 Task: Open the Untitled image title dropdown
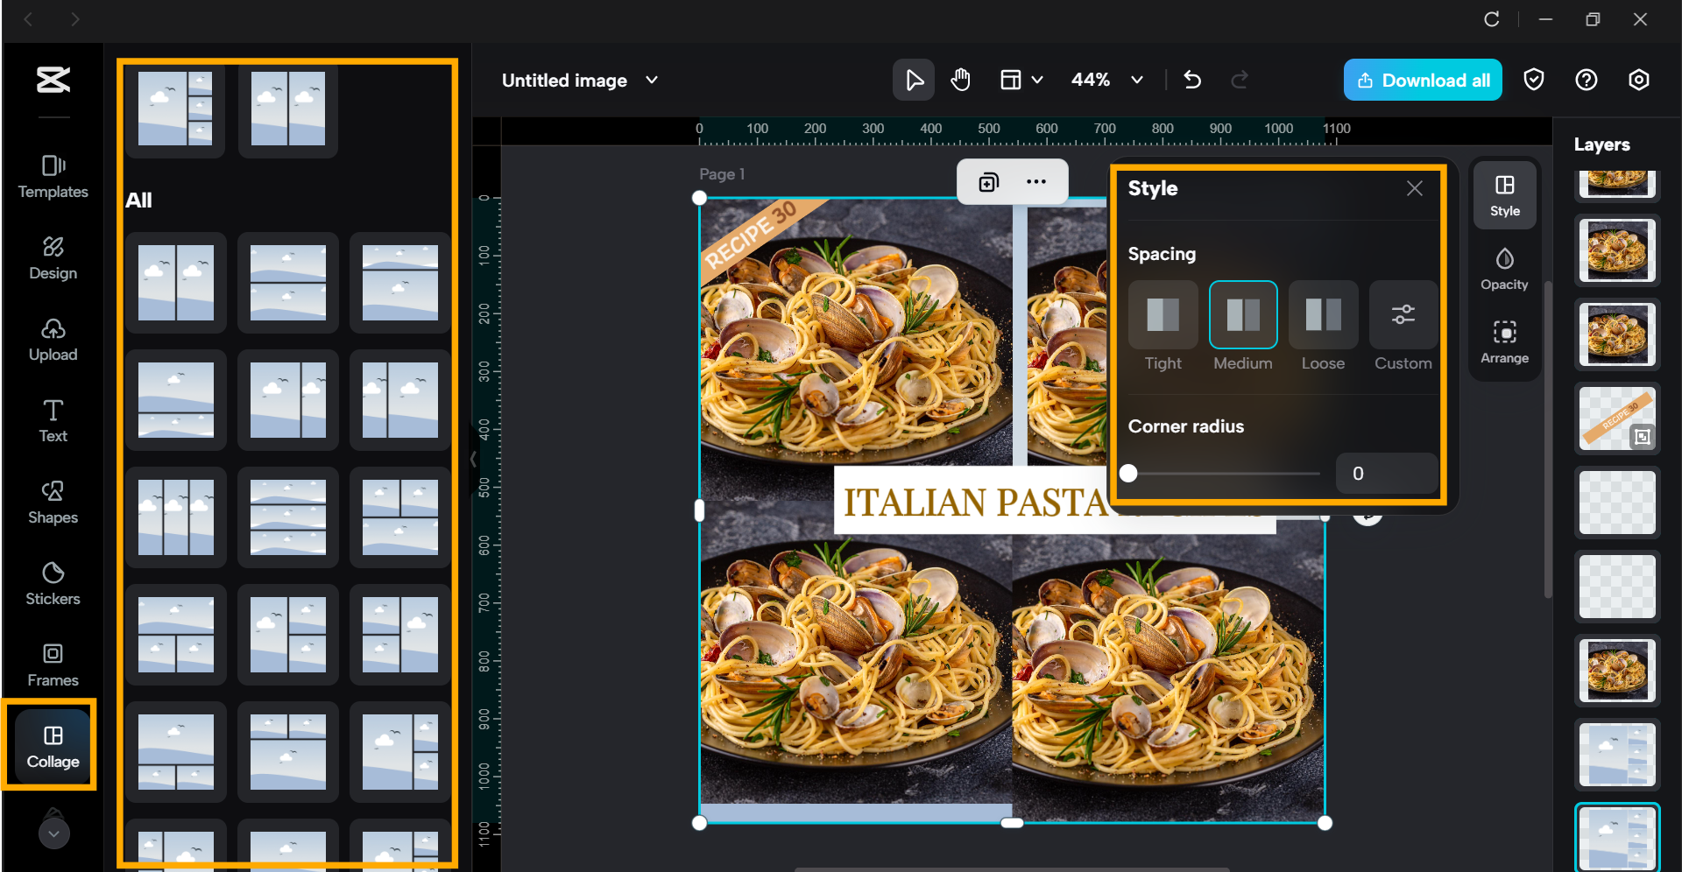pos(652,80)
